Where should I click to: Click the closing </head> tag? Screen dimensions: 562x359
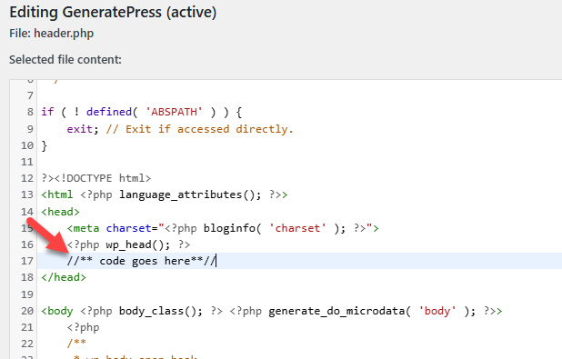point(64,277)
